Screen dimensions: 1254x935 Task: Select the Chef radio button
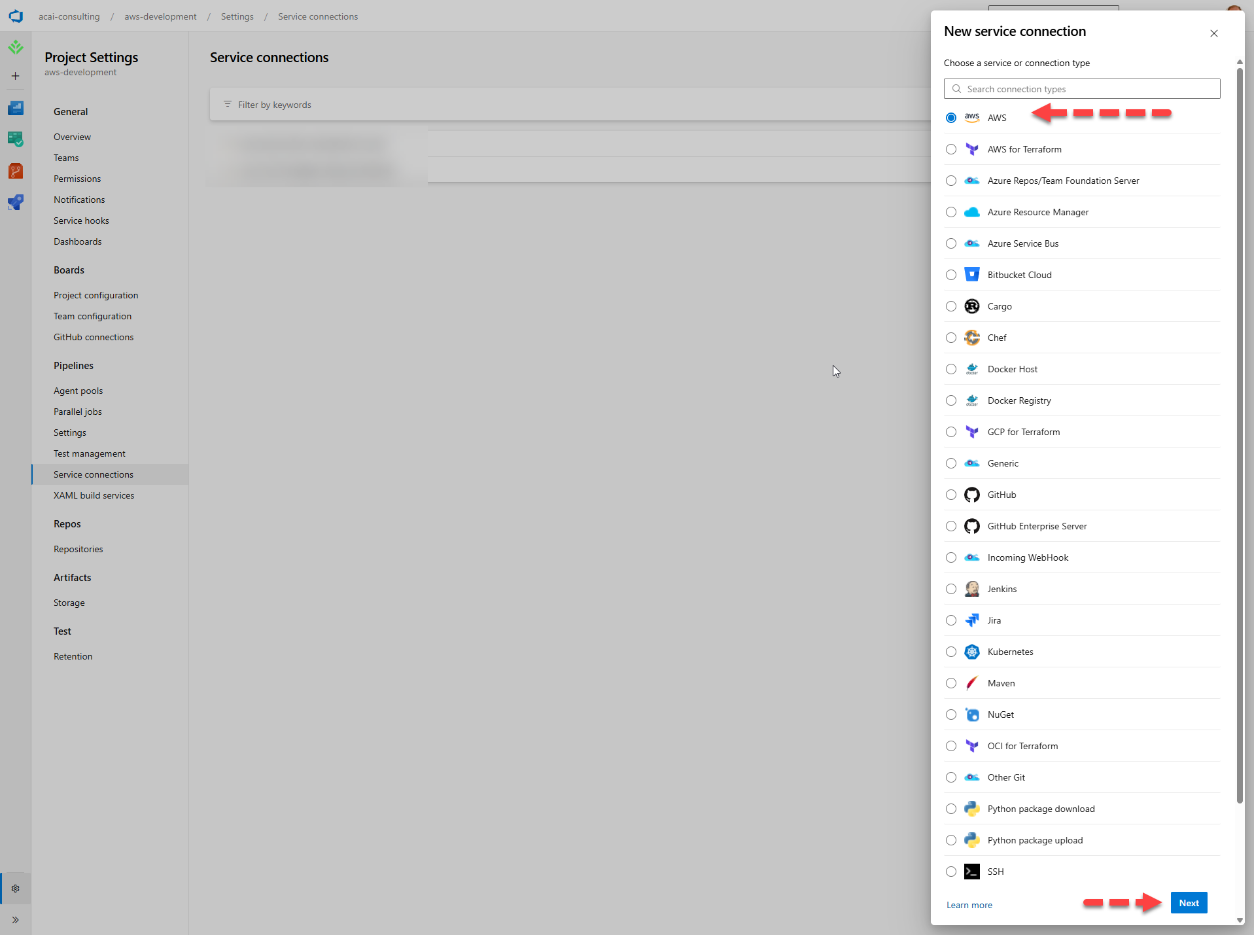tap(951, 338)
